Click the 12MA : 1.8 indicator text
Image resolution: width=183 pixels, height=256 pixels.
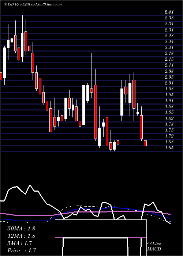click(x=21, y=236)
